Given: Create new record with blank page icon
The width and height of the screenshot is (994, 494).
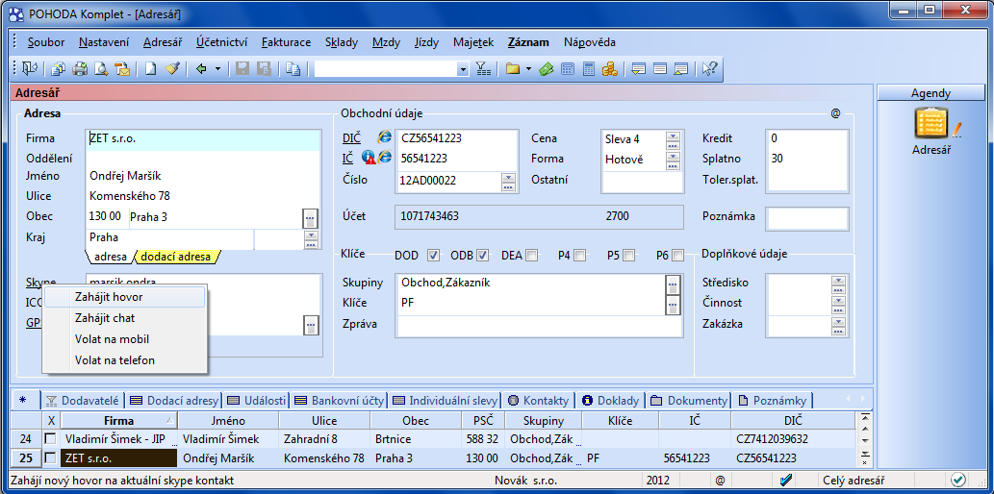Looking at the screenshot, I should 150,69.
